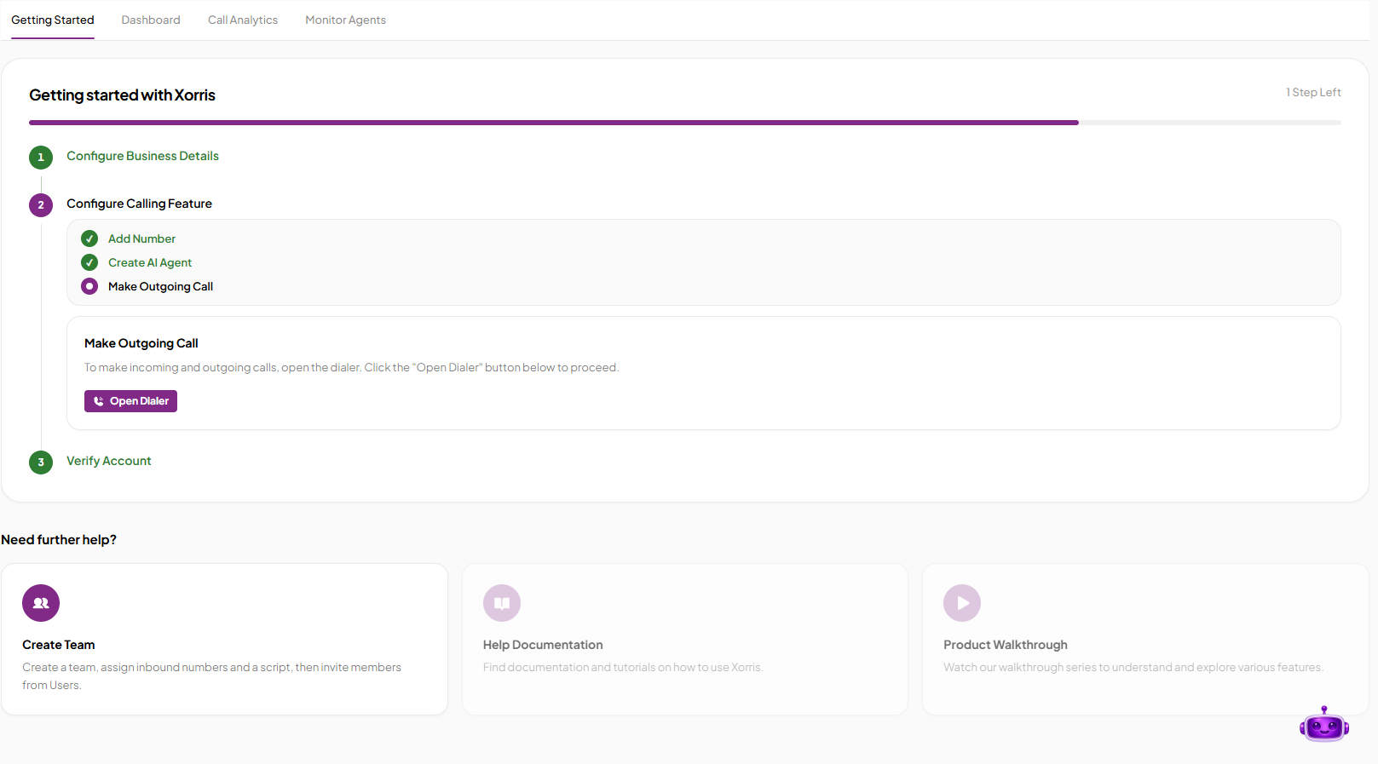Open the Product Walkthrough card title

[1006, 645]
